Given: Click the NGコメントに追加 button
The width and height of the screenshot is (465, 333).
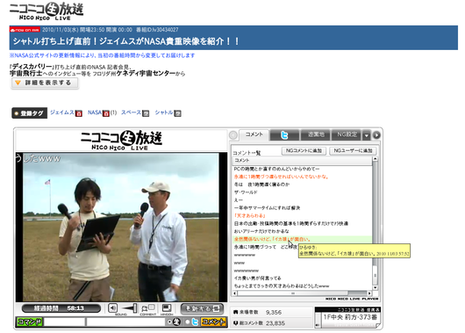Looking at the screenshot, I should (304, 151).
